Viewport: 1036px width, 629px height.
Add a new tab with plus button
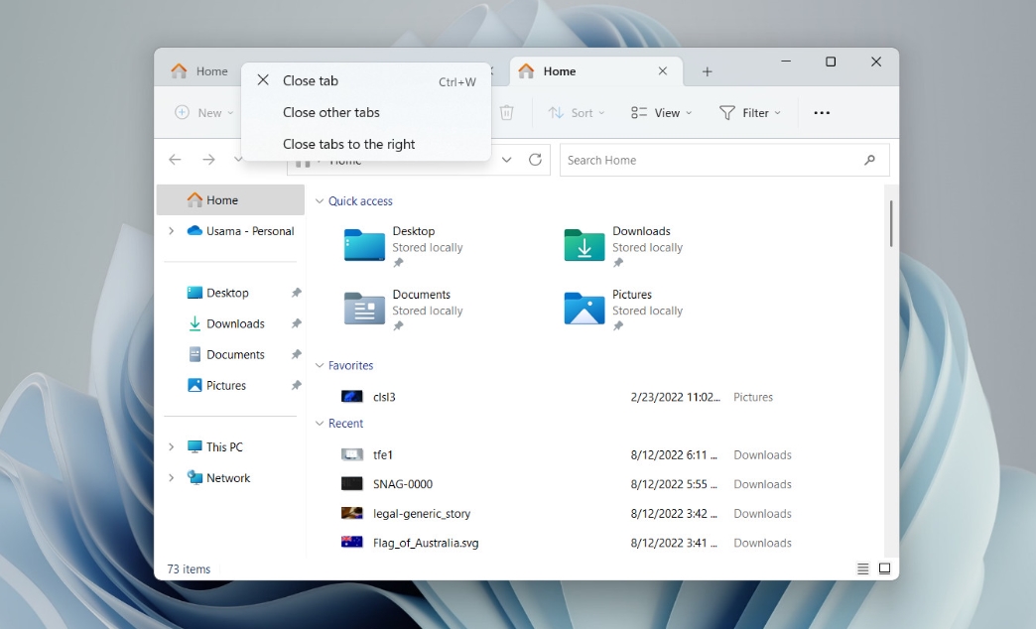point(708,71)
